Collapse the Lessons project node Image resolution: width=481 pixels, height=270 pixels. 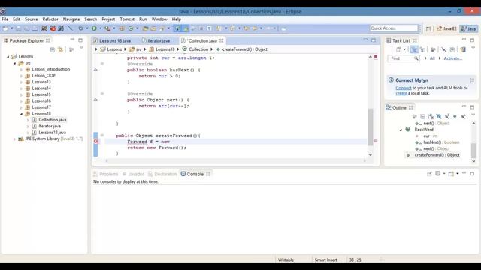[8, 57]
